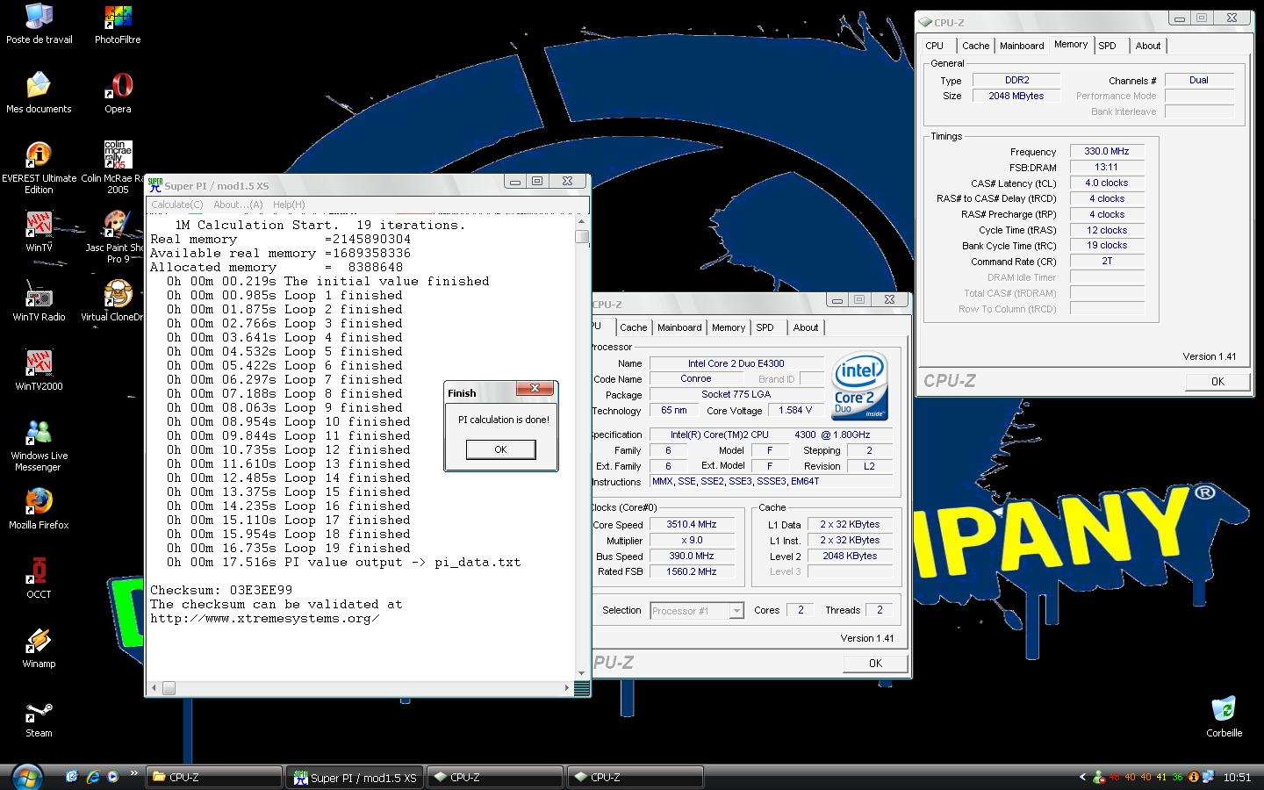Click the Intel Core 2 Duo logo

pos(859,386)
